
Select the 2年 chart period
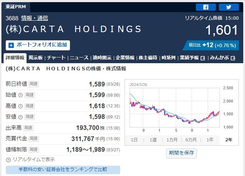tap(229, 140)
